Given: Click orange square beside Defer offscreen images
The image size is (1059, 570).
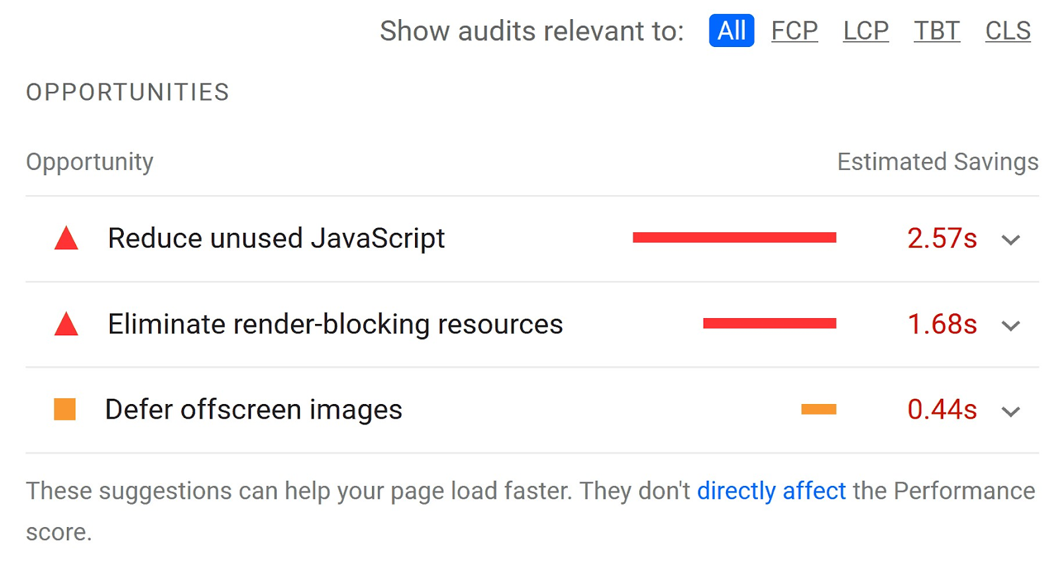Looking at the screenshot, I should [65, 409].
